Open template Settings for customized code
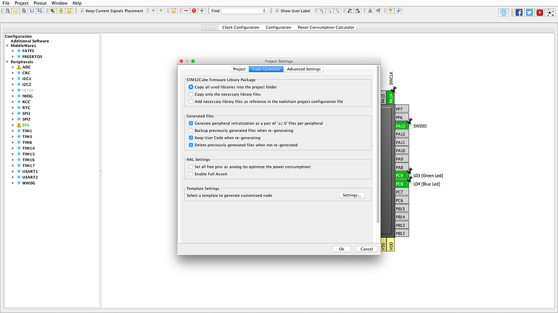 coord(352,195)
